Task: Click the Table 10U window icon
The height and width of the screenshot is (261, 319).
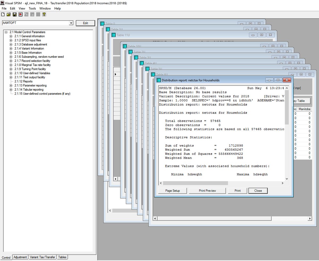Action: click(125, 46)
